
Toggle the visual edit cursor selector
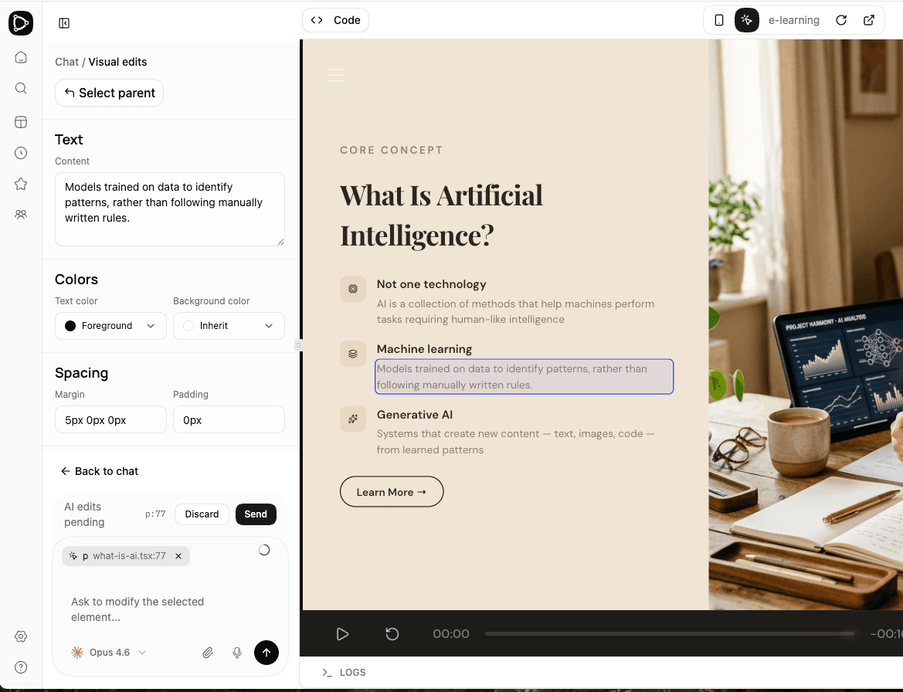746,19
